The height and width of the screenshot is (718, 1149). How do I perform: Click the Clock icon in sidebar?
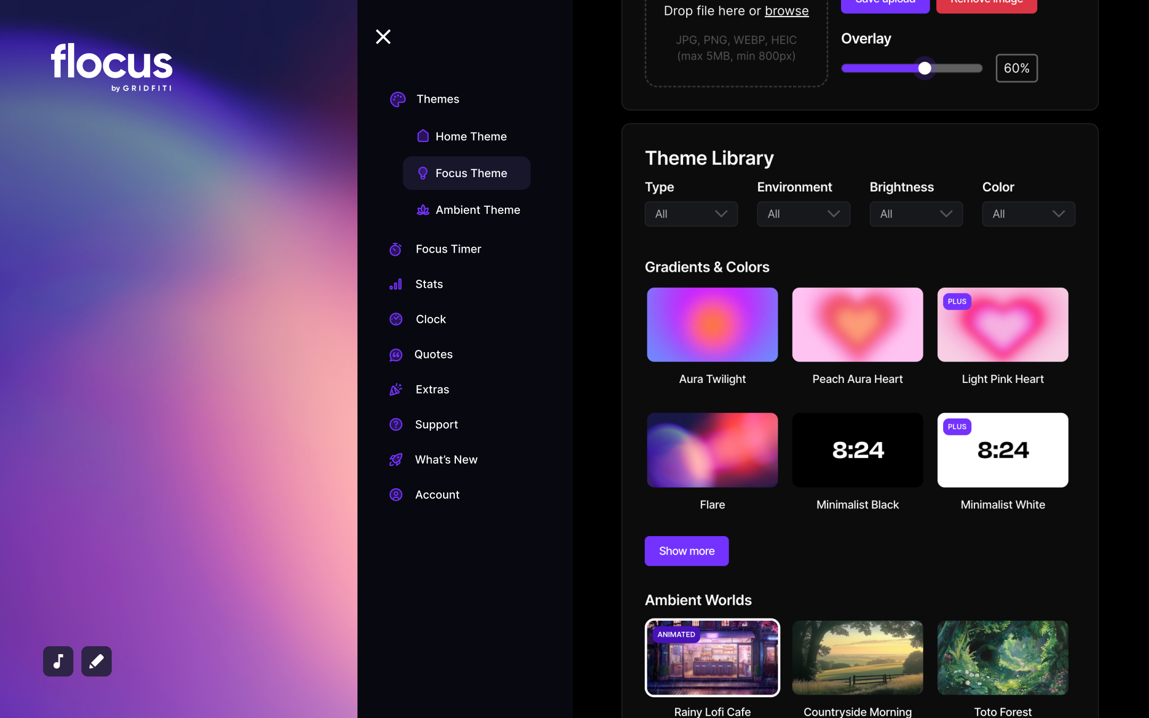pyautogui.click(x=396, y=319)
